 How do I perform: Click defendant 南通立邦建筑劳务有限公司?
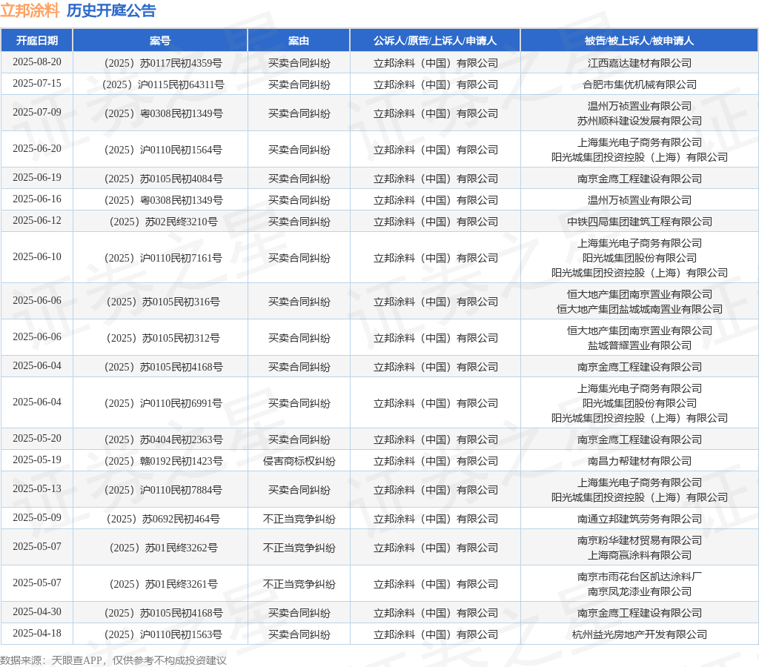point(640,519)
